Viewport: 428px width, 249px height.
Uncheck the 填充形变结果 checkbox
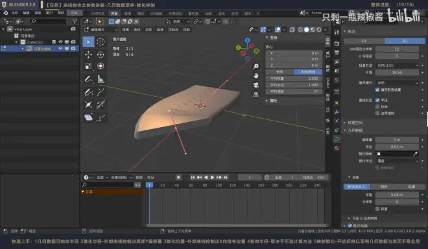click(377, 90)
